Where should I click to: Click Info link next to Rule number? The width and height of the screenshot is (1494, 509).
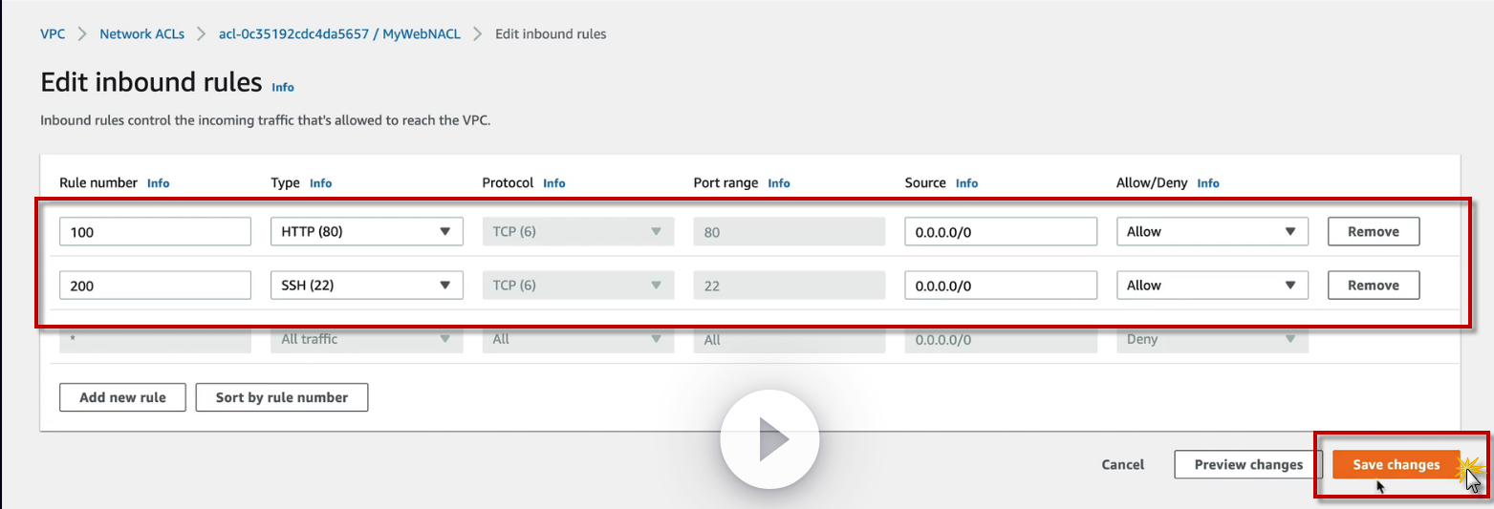[158, 183]
